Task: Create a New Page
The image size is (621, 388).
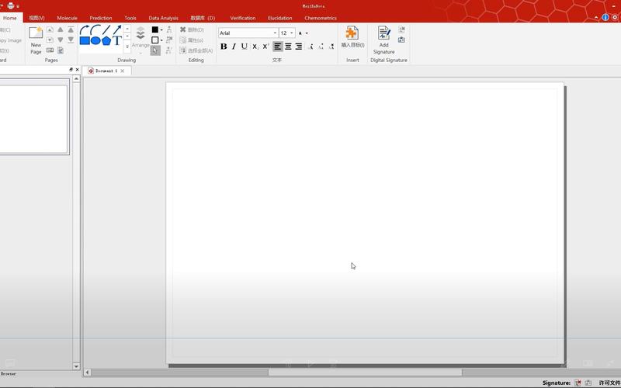Action: 36,40
